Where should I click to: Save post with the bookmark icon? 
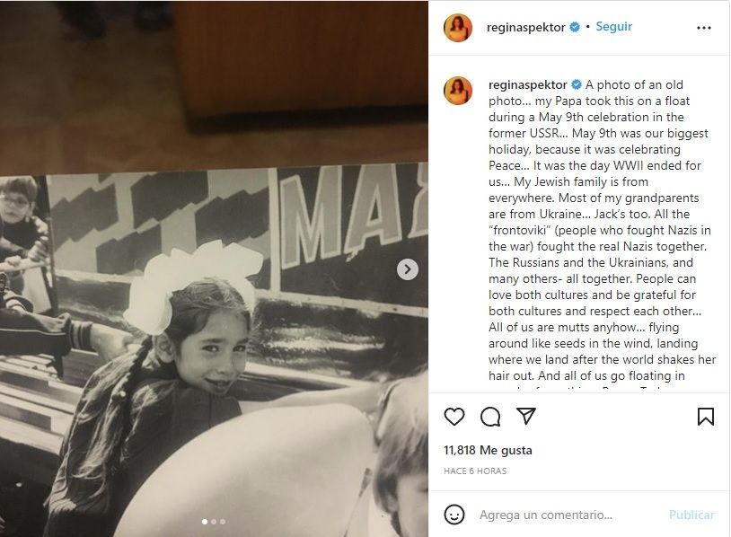tap(706, 417)
